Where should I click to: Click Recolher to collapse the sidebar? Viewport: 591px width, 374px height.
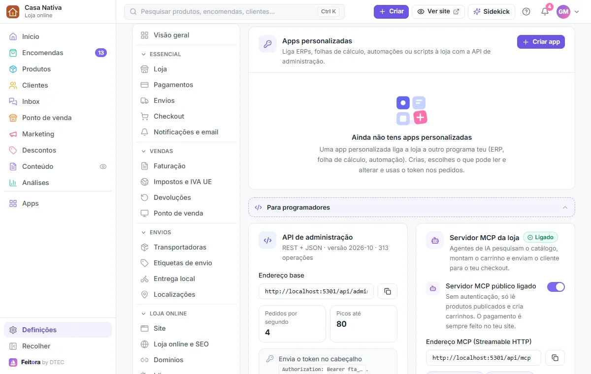click(58, 346)
